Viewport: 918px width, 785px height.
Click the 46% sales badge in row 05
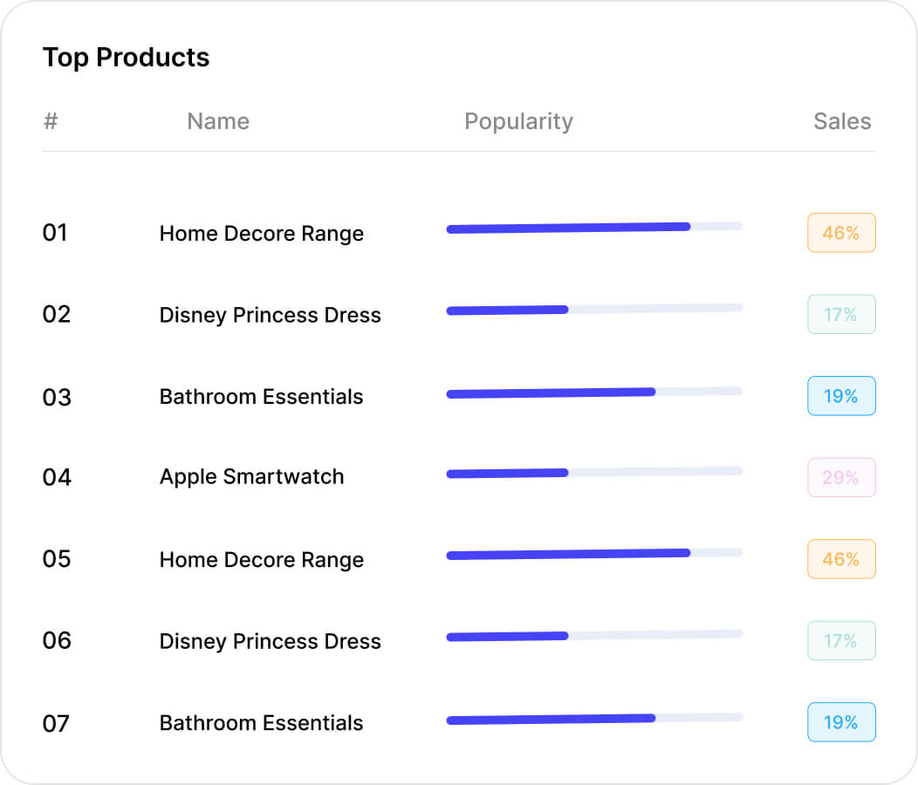pos(841,559)
